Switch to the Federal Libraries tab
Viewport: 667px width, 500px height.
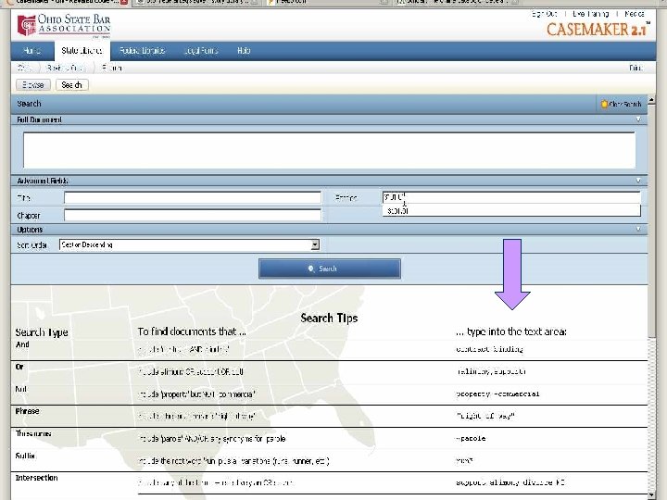point(142,51)
